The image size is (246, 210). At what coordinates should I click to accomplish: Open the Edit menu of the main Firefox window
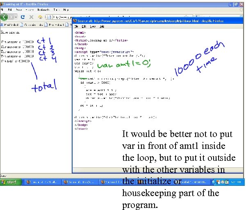coord(10,10)
